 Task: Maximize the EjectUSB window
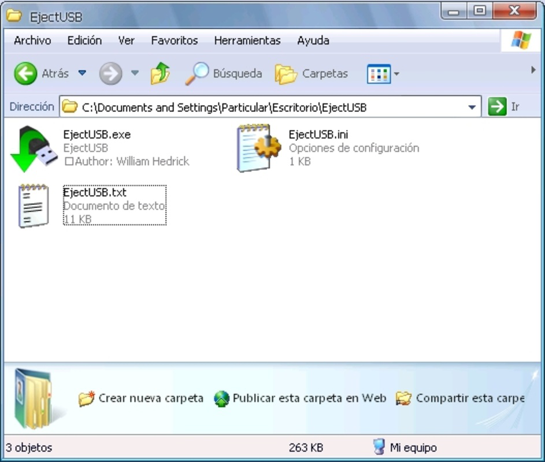pyautogui.click(x=480, y=11)
